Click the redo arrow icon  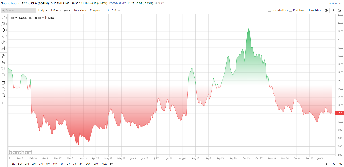tap(3, 75)
